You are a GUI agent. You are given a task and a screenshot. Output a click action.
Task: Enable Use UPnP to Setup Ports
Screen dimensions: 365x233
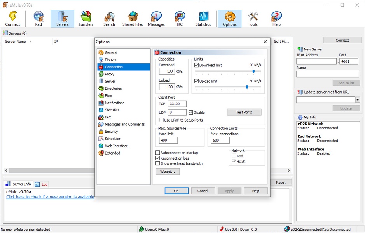tap(161, 120)
